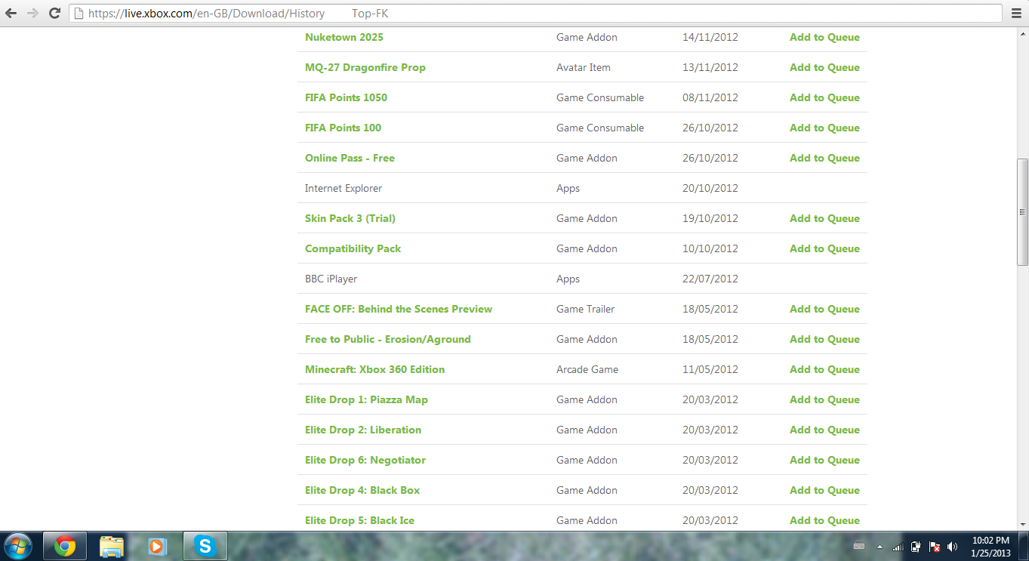Image resolution: width=1029 pixels, height=561 pixels.
Task: Open the Windows Start button
Action: pos(17,545)
